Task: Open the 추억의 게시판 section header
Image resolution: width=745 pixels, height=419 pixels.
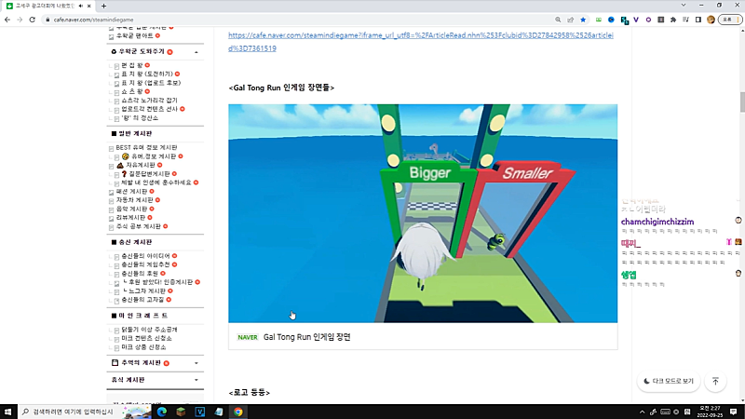Action: tap(141, 363)
